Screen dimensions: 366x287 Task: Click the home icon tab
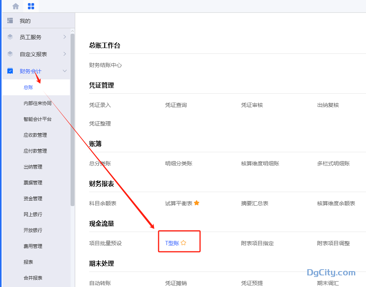click(16, 6)
